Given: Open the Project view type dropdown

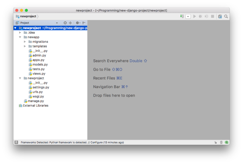Looking at the screenshot, I should [57, 23].
